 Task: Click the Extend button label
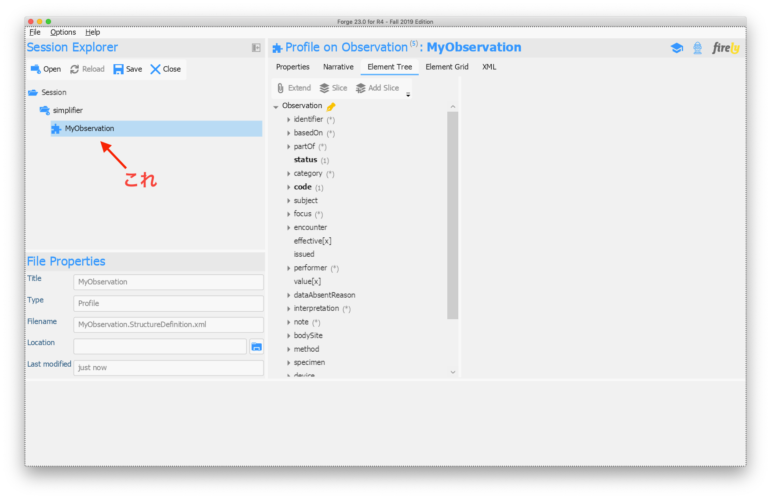[300, 88]
